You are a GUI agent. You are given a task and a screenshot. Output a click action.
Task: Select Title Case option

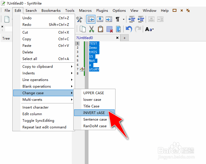click(94, 106)
